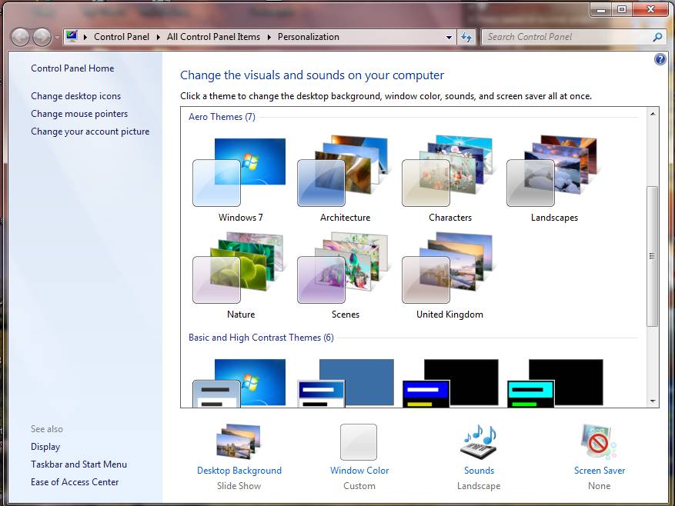
Task: Click the theme list scroll up arrow
Action: [653, 114]
